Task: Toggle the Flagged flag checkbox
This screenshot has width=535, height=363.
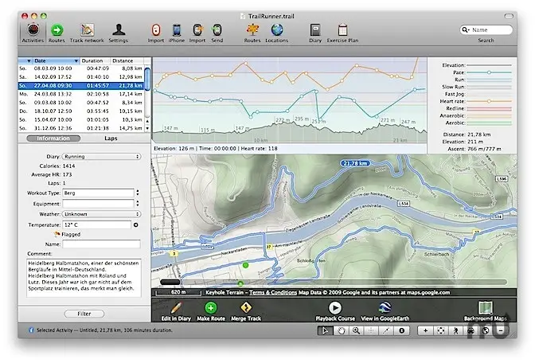Action: (x=57, y=234)
